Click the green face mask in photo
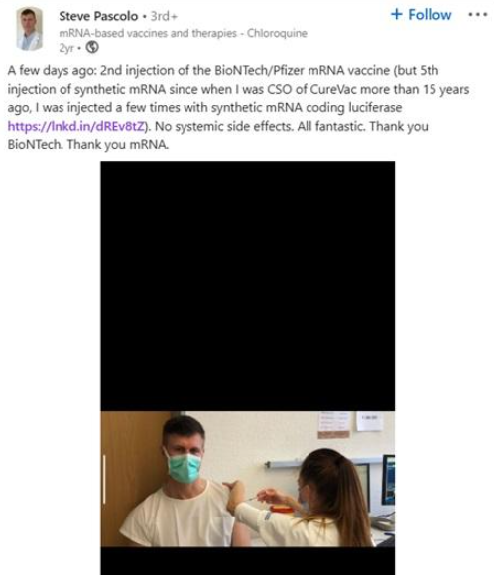Viewport: 494px width, 575px height. click(184, 468)
